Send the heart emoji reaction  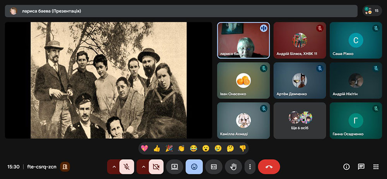coord(145,148)
